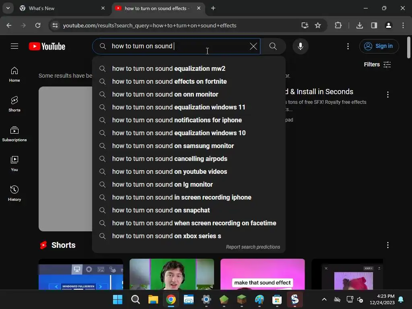Open Windows Start menu

coord(117,299)
